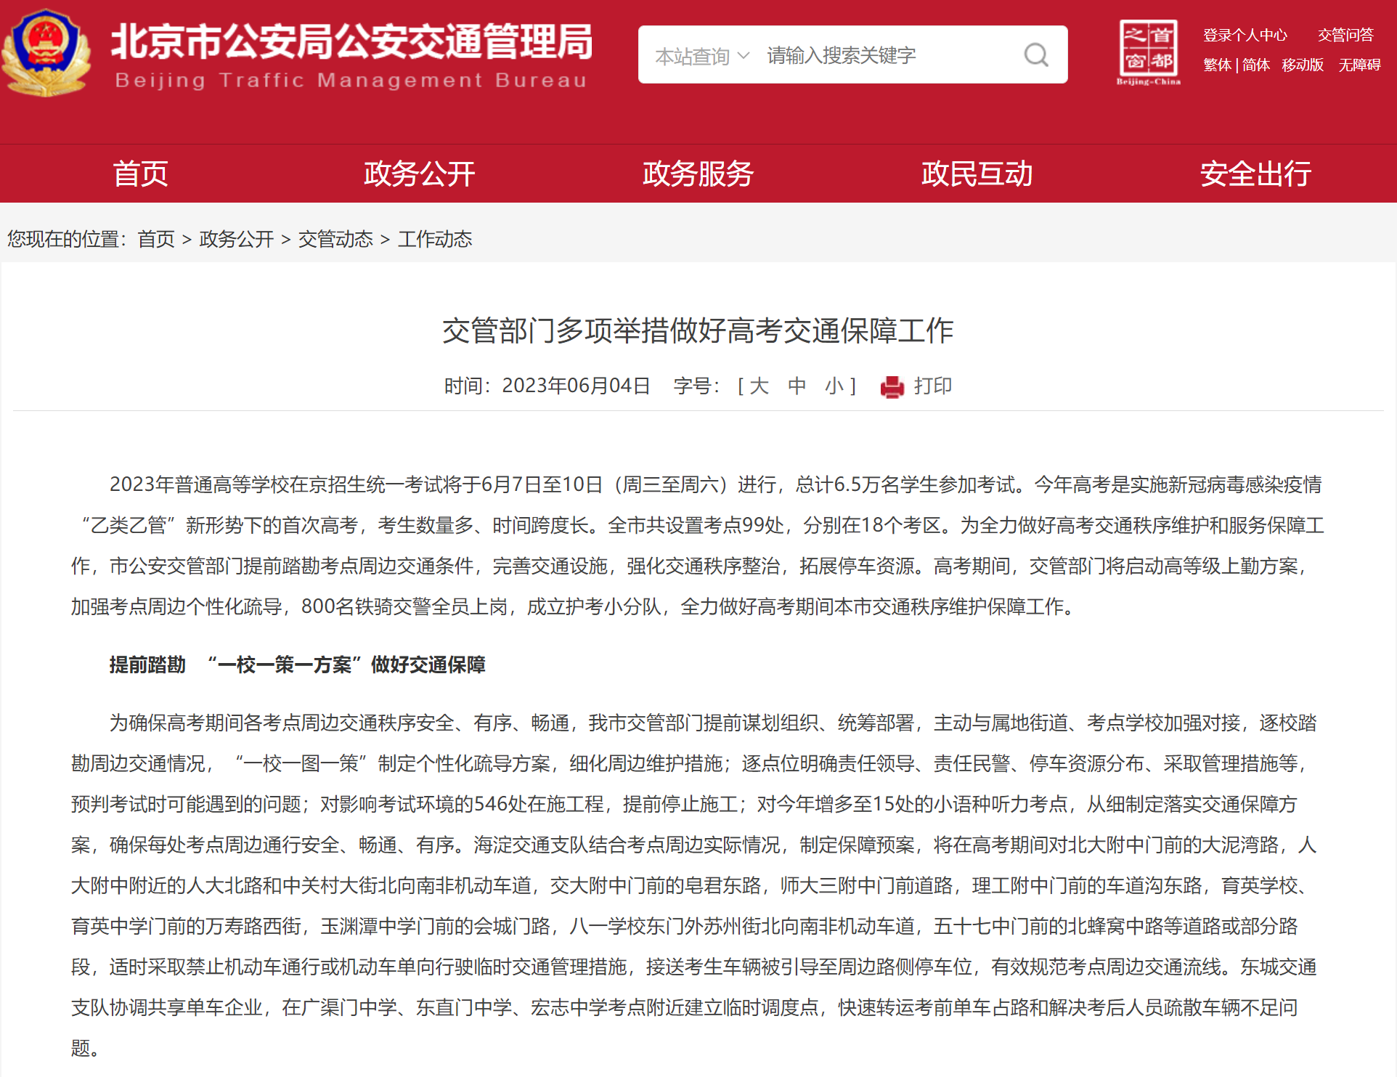
Task: Open the 政务公开 navigation tab
Action: (419, 174)
